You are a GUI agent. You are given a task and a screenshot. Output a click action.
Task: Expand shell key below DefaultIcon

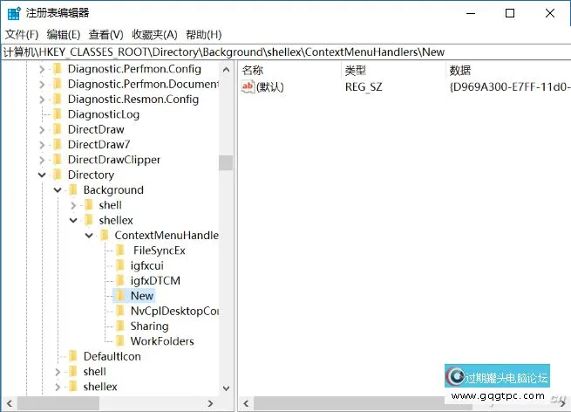pyautogui.click(x=58, y=372)
